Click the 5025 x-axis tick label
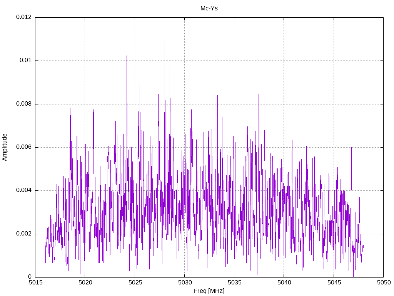394x296 pixels. 135,283
